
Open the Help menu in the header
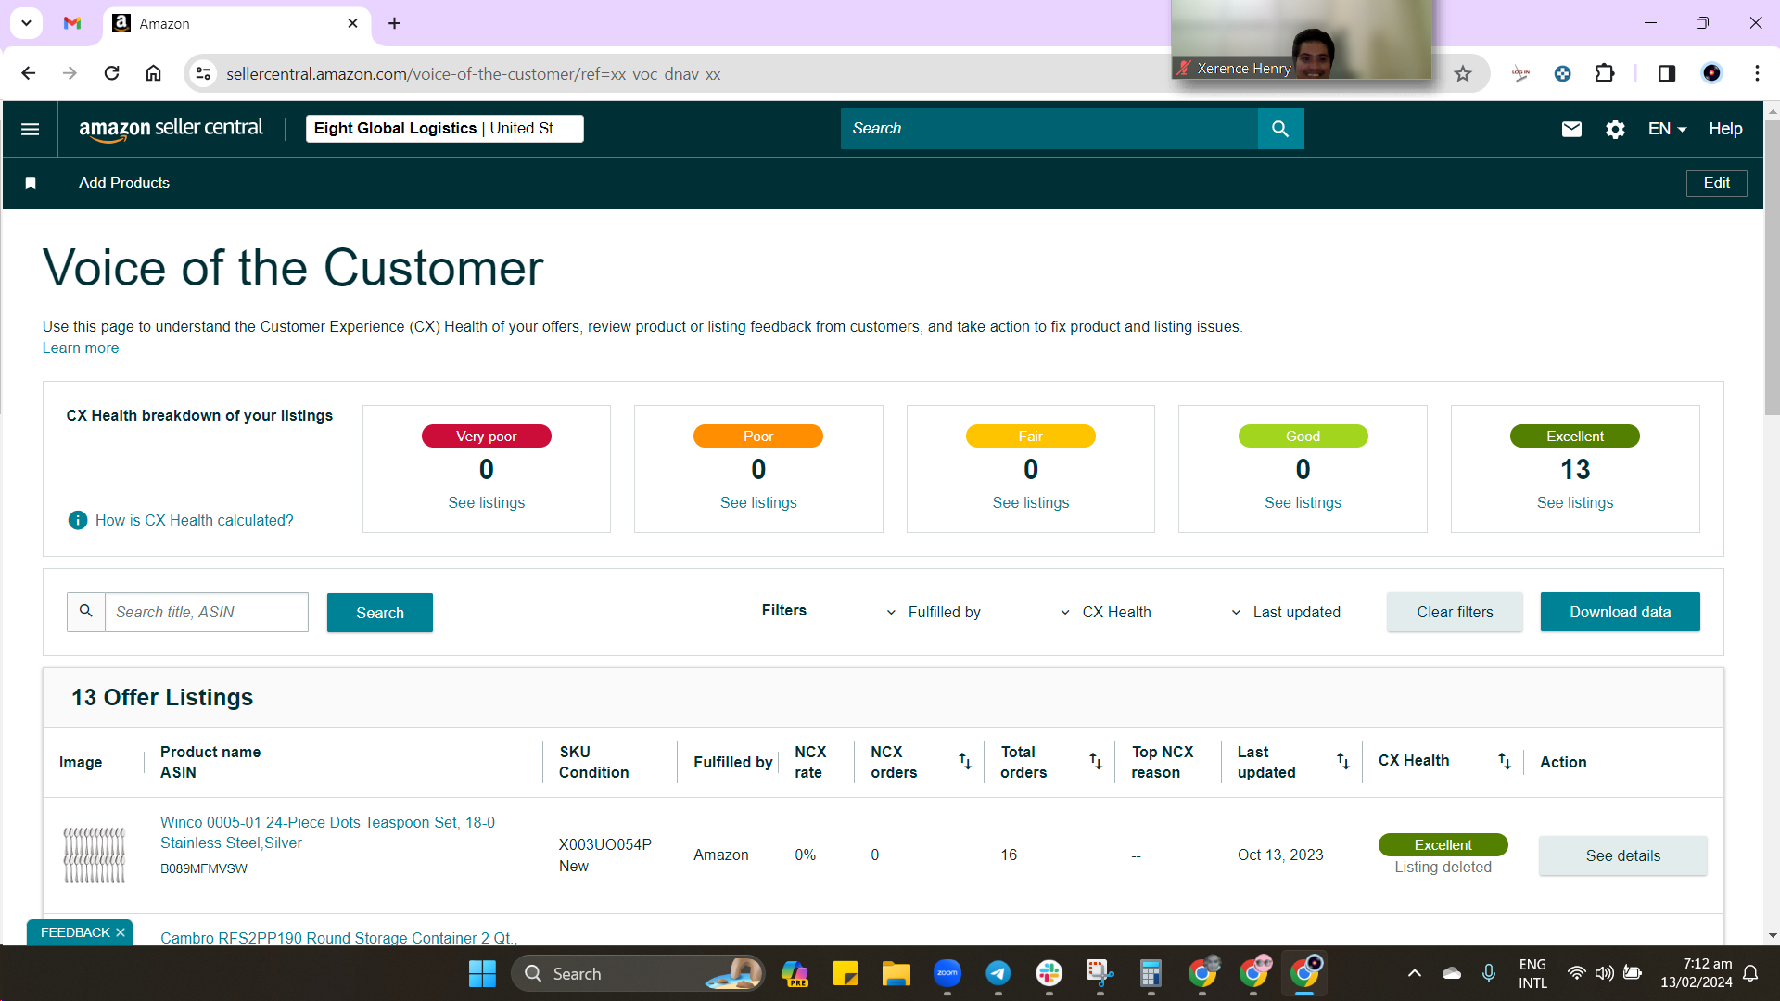1725,129
